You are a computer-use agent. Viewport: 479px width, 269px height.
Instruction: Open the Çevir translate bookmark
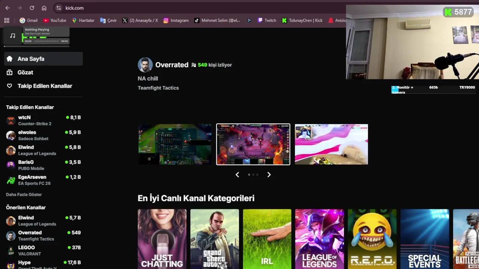tap(109, 21)
